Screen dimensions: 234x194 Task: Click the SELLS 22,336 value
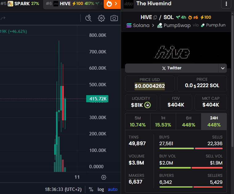(215, 144)
